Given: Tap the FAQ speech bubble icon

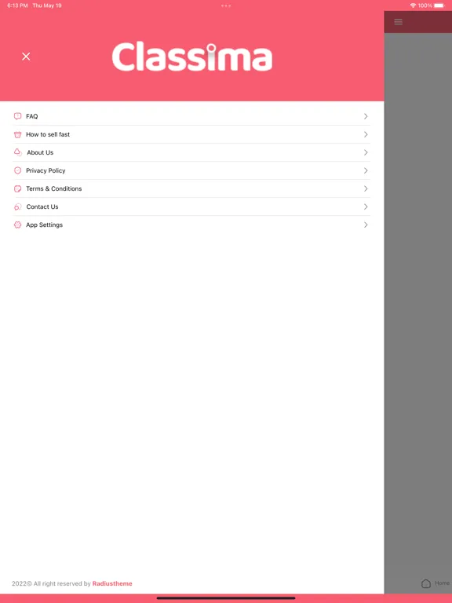Looking at the screenshot, I should pos(18,116).
